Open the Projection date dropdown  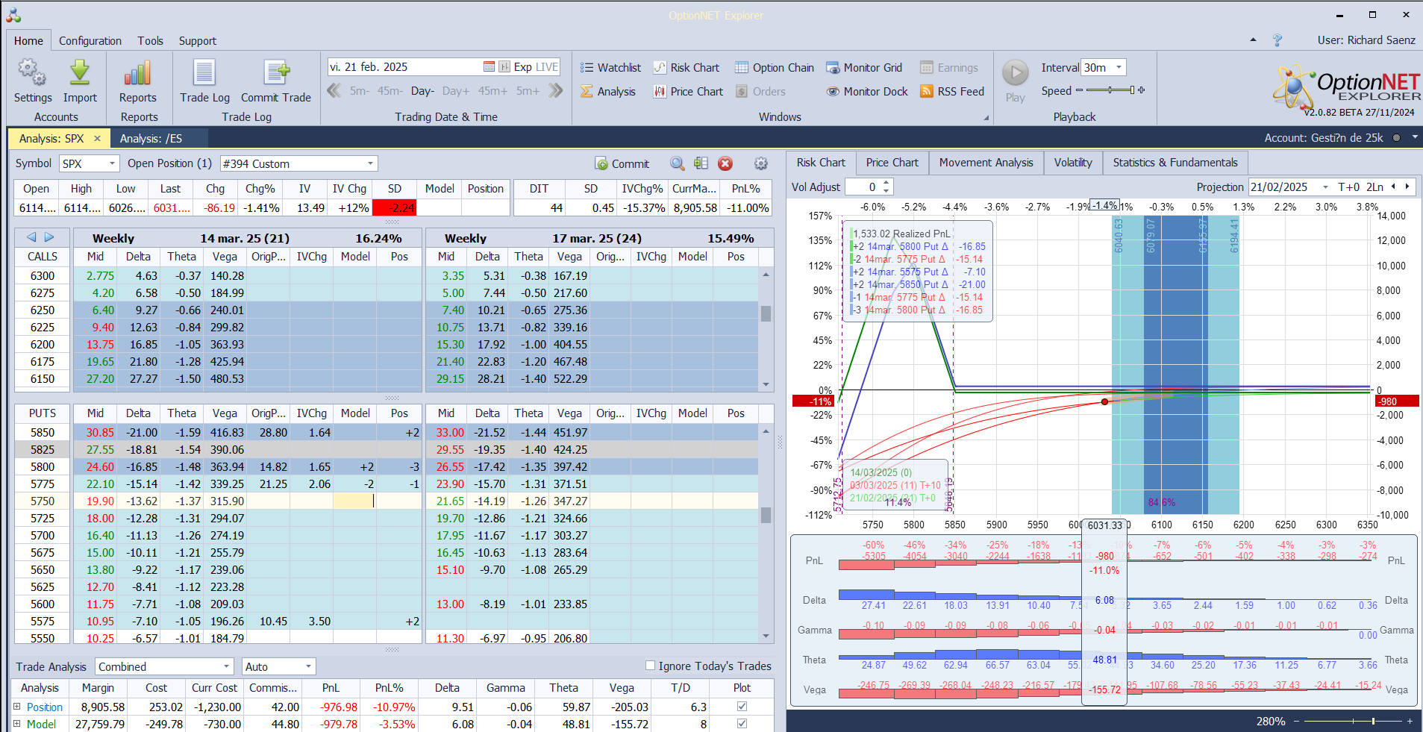coord(1325,187)
